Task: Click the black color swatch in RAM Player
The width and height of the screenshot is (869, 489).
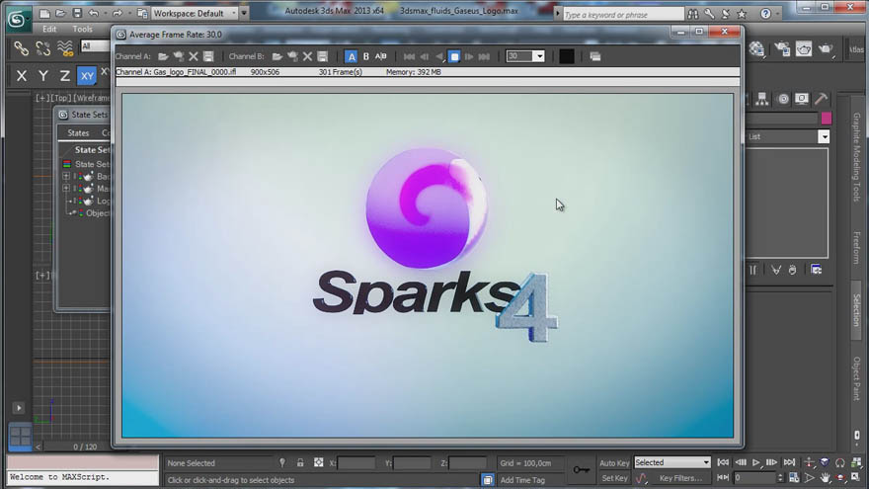Action: coord(567,56)
